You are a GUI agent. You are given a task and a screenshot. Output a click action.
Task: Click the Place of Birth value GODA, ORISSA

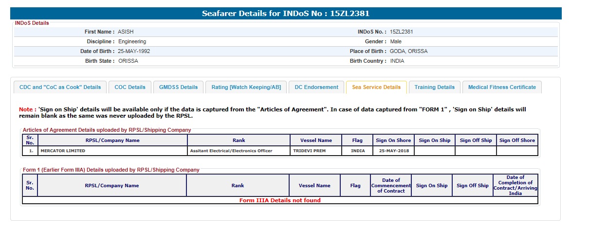click(x=409, y=52)
